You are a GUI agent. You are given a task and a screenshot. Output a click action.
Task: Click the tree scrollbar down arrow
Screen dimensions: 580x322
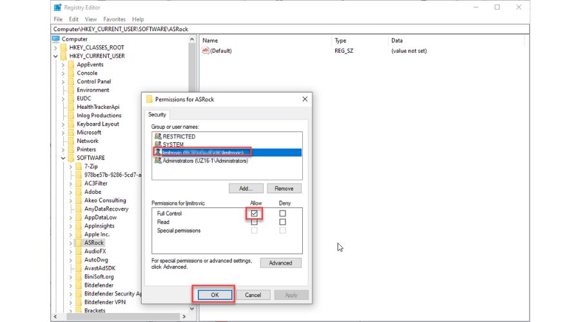192,308
